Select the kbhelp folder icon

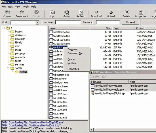(12, 42)
